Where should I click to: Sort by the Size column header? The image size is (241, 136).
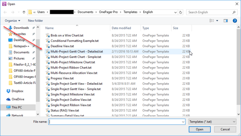pyautogui.click(x=176, y=28)
